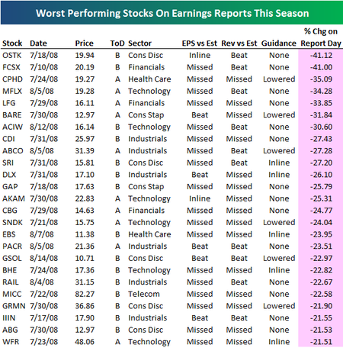
Task: Select the GRMN -21.90 percent cell
Action: click(321, 306)
